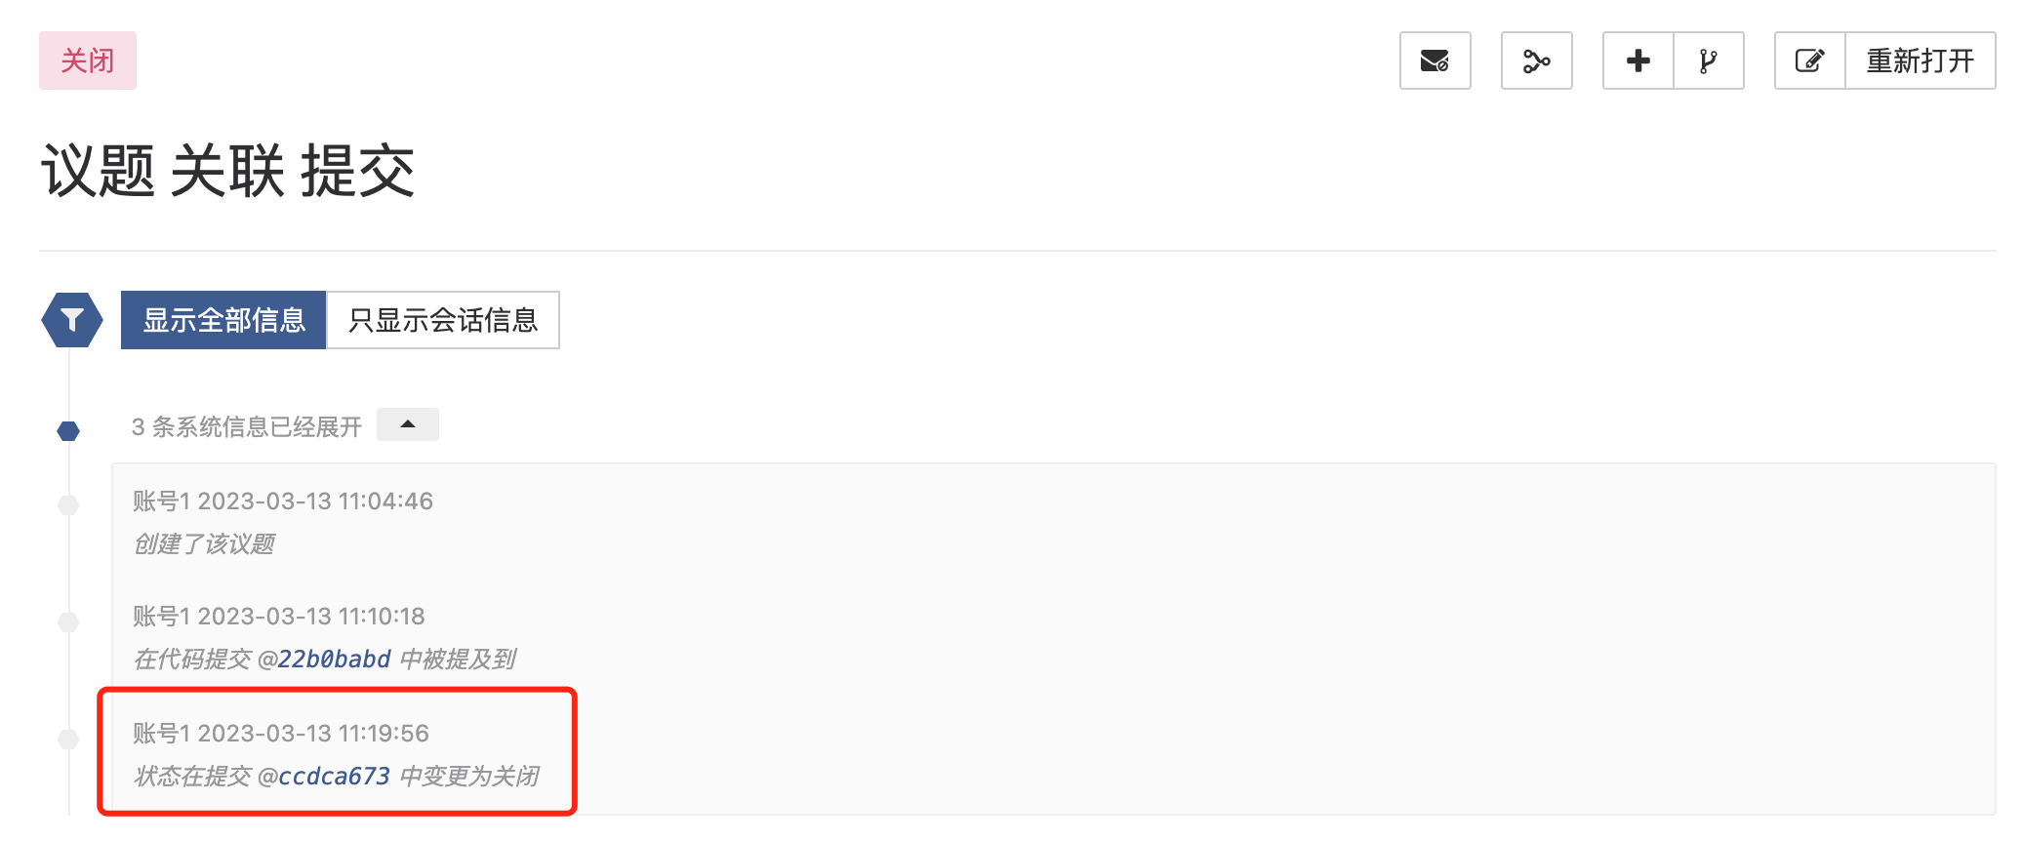Mute email notifications for this issue

point(1434,60)
